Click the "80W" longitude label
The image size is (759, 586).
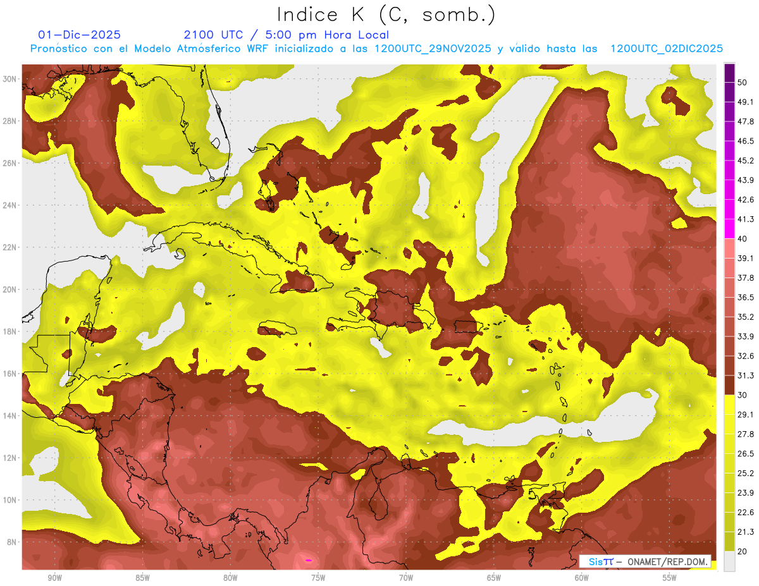[230, 578]
